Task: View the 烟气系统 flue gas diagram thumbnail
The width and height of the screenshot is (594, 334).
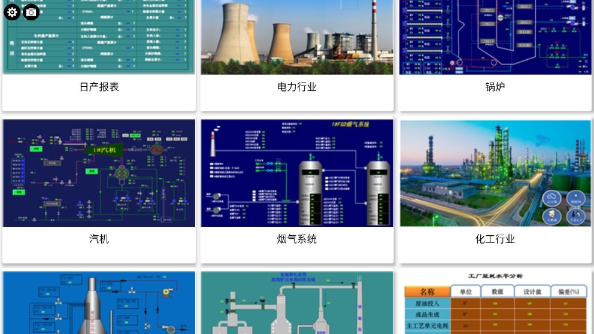Action: [297, 173]
